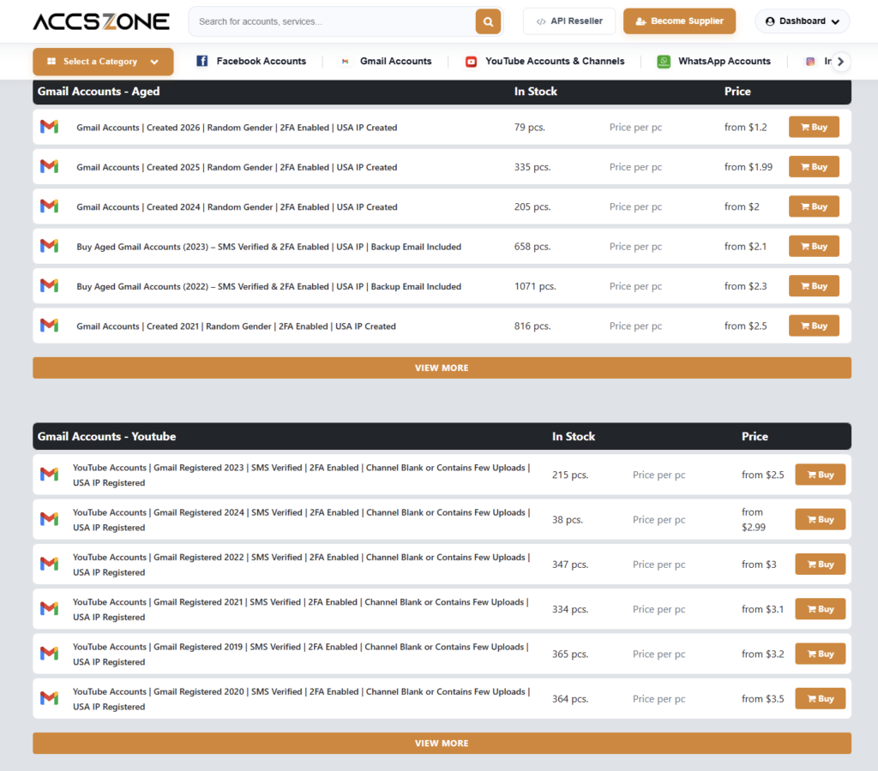
Task: Open Gmail Accounts Created 2021 listing title
Action: [x=237, y=326]
